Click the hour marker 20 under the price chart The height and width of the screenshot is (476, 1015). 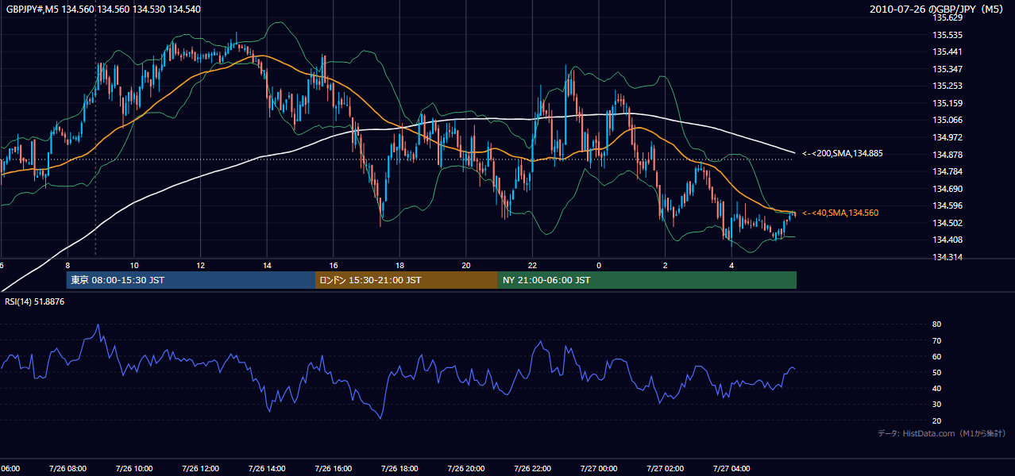[466, 266]
